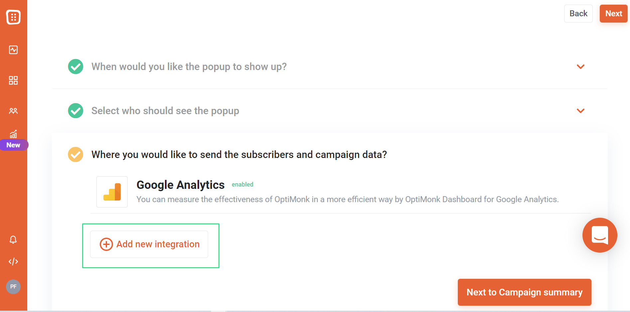
Task: Click Add new integration
Action: click(149, 244)
